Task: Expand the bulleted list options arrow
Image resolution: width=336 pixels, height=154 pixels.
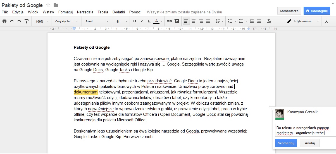Action: pyautogui.click(x=246, y=21)
